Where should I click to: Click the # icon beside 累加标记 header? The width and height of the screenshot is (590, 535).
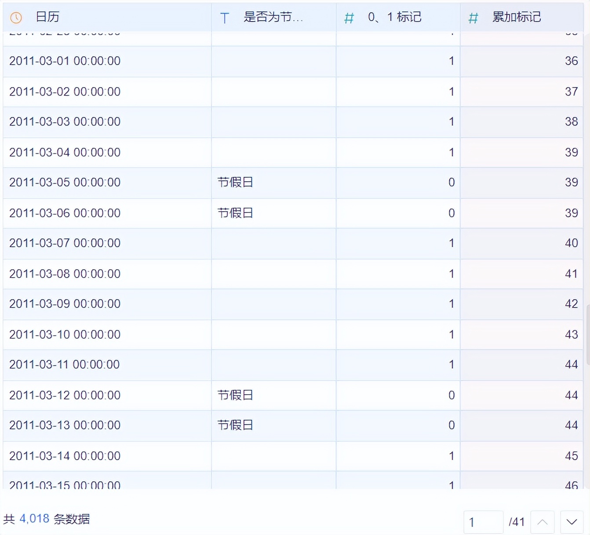[473, 18]
